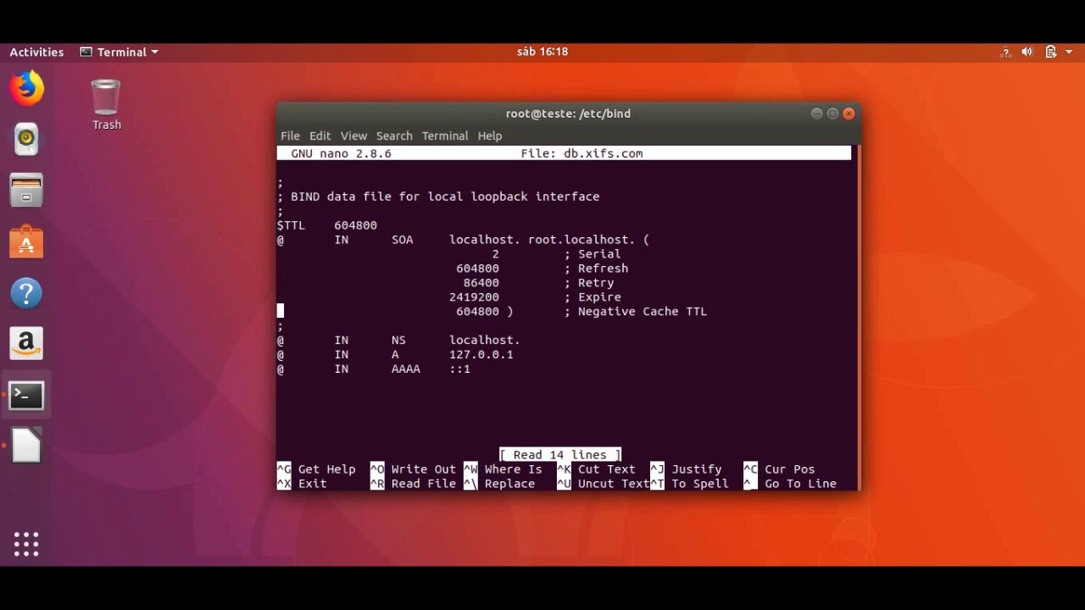Viewport: 1085px width, 610px height.
Task: Open Activities overview
Action: point(36,52)
